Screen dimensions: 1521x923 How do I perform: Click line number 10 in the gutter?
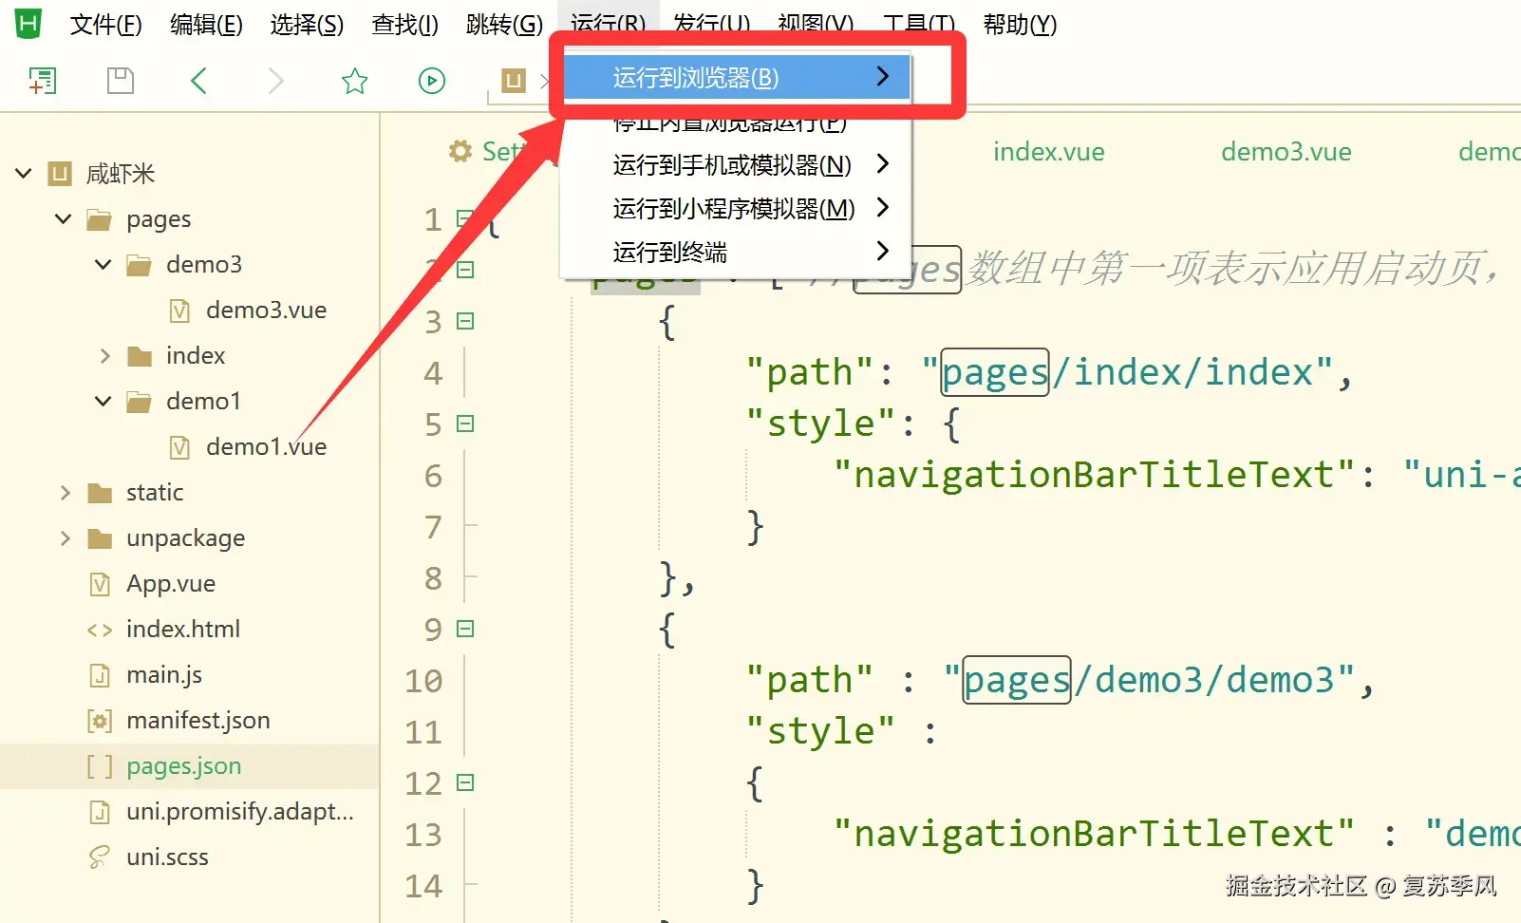pos(423,681)
